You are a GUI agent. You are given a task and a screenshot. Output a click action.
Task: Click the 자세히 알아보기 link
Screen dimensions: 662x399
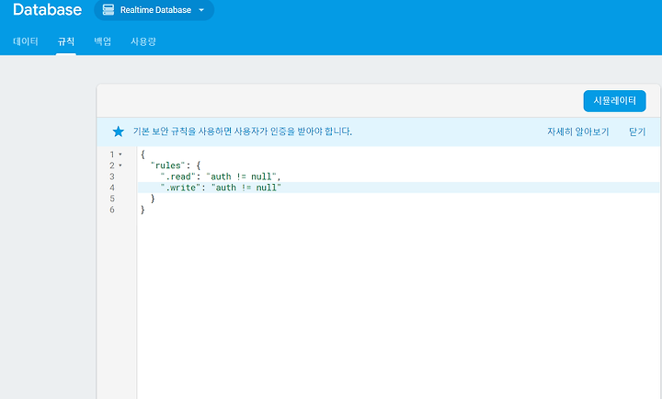(578, 131)
